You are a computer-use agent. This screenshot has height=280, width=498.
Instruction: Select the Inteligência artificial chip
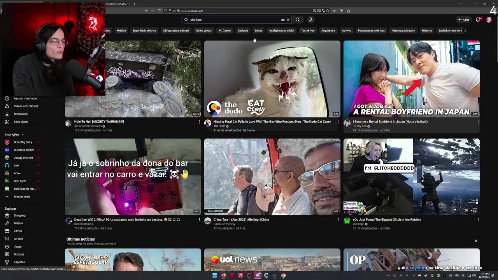pos(282,30)
